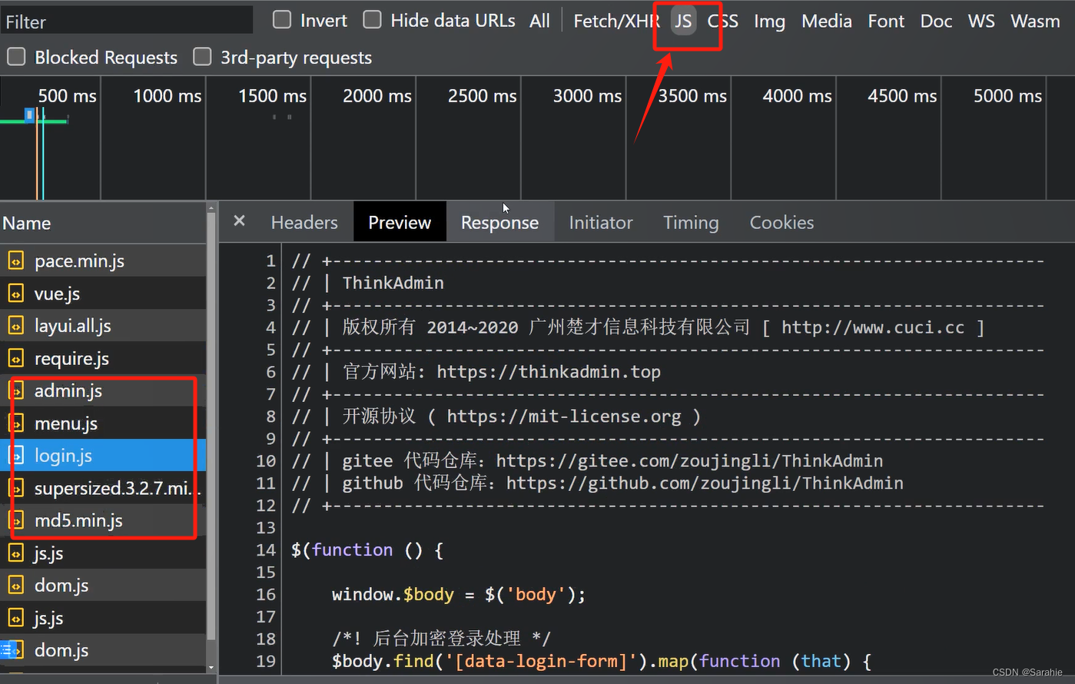Click the 1000 ms timeline marker

[167, 96]
